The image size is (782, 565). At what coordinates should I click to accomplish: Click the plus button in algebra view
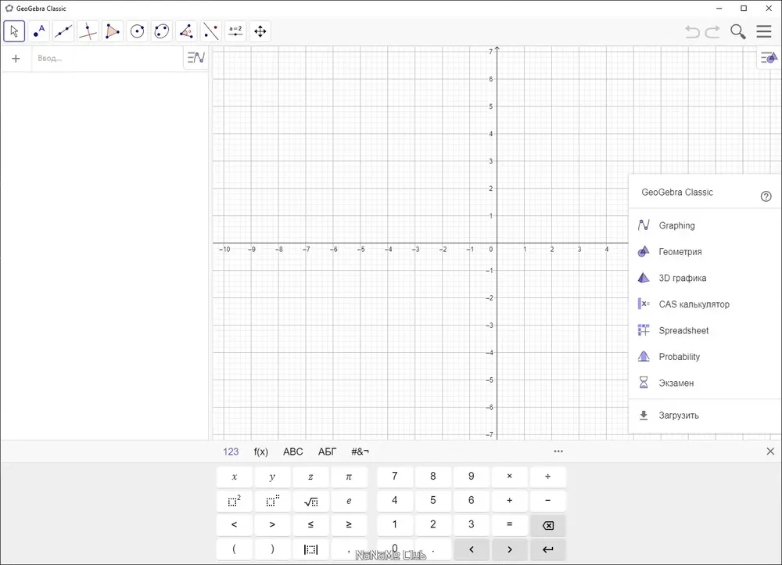click(16, 59)
